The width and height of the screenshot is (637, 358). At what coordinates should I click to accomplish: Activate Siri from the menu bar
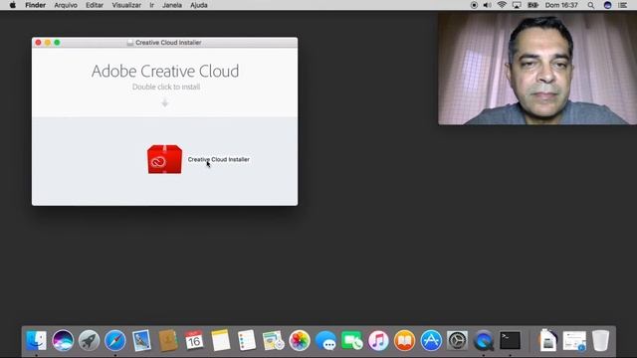click(607, 5)
